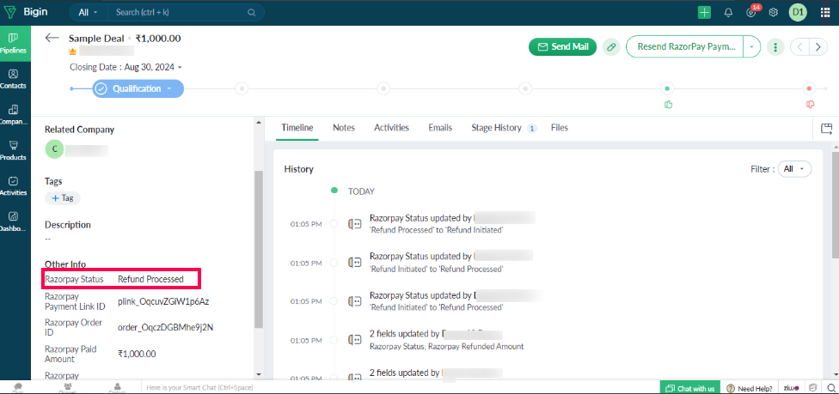Open the Resend RazorPay split-button arrow

pos(752,47)
